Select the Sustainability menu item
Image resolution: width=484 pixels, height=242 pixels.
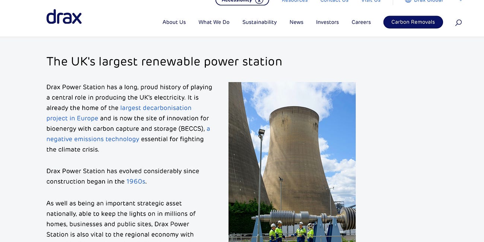tap(259, 22)
